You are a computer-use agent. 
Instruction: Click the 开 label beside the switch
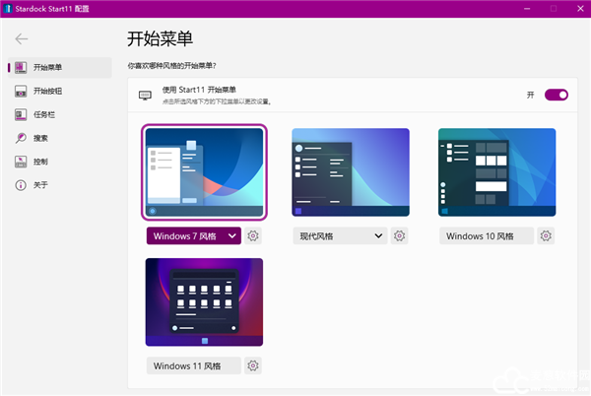click(x=530, y=95)
